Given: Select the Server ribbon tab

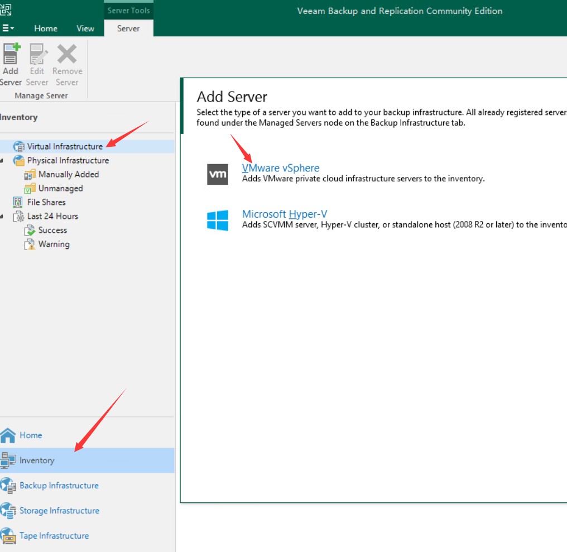Looking at the screenshot, I should point(128,28).
